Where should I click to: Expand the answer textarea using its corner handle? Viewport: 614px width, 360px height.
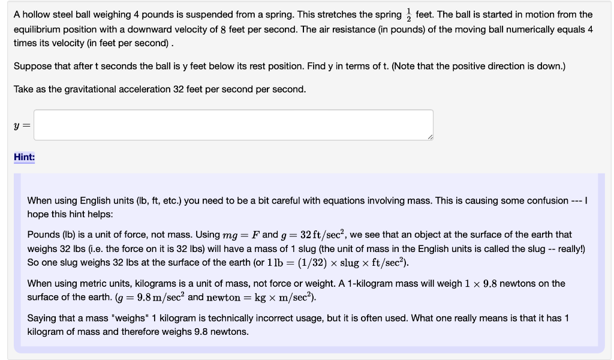tap(429, 137)
